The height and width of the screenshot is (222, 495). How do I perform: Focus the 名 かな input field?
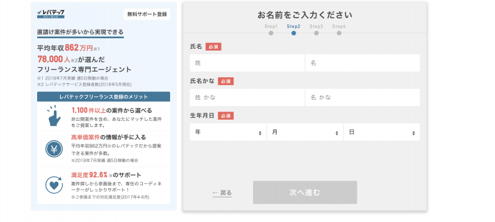coord(363,97)
